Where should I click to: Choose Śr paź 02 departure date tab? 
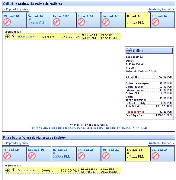(39, 20)
